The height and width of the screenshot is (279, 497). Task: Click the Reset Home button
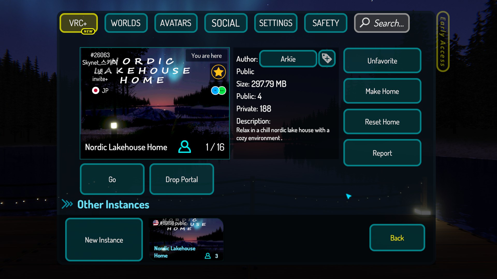(382, 122)
